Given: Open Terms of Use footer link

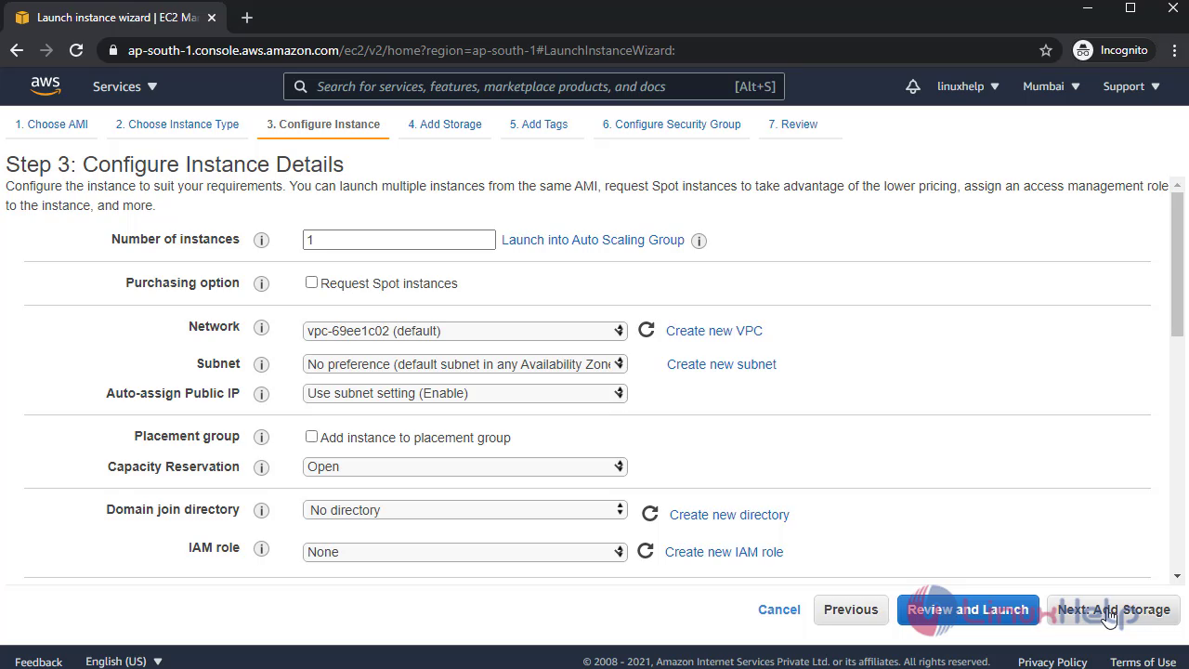Looking at the screenshot, I should tap(1143, 662).
